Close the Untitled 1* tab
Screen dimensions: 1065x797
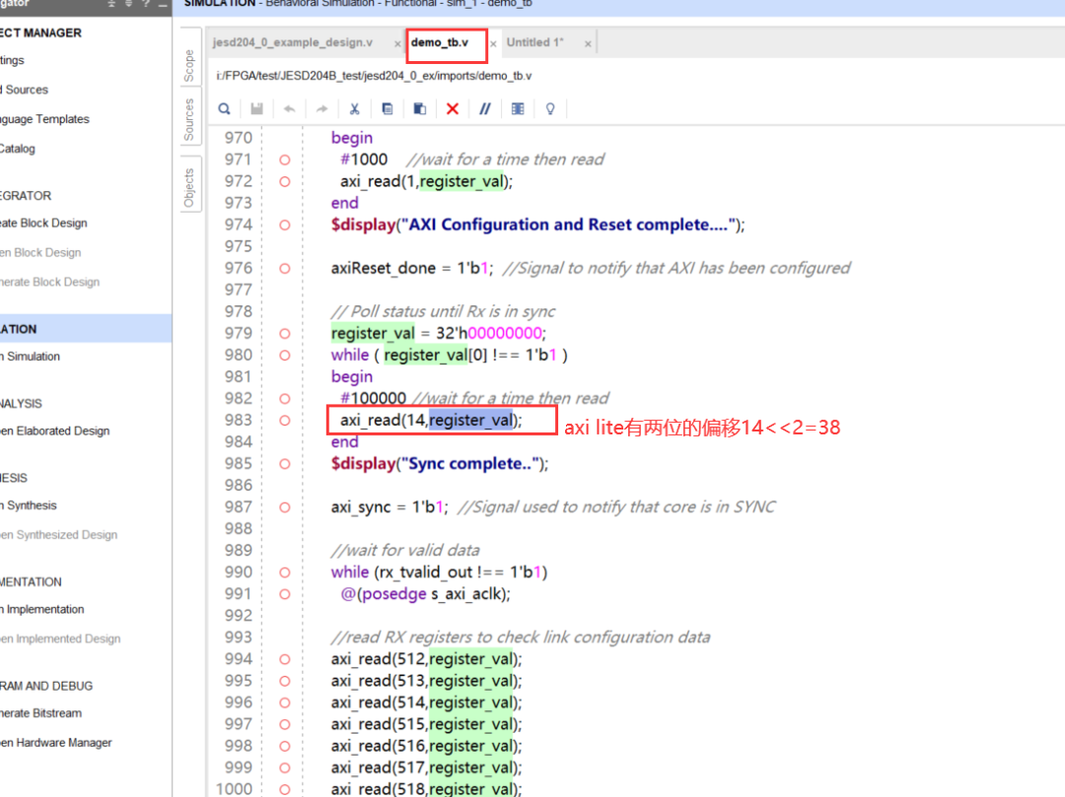[588, 44]
